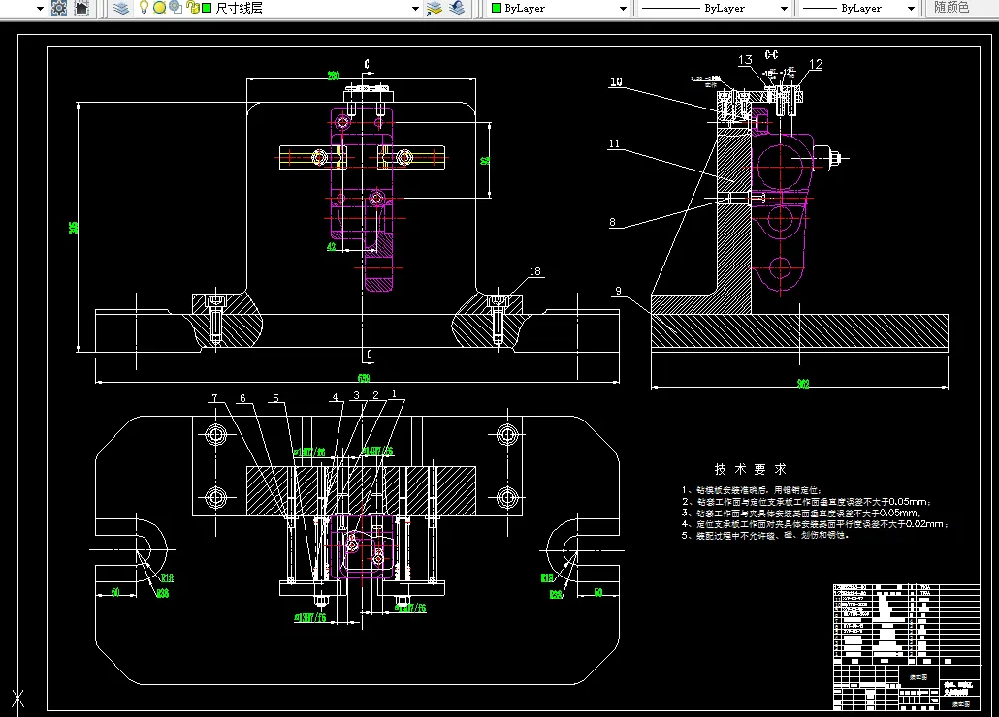Screen dimensions: 999x717
Task: Open the ByLayer linetype dropdown
Action: (x=785, y=9)
